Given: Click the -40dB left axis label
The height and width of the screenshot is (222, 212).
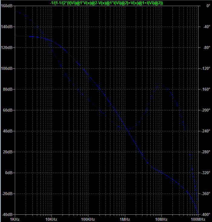Looking at the screenshot, I should coord(7,214).
